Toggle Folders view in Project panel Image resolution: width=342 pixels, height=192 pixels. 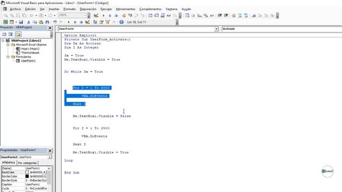tap(18, 34)
